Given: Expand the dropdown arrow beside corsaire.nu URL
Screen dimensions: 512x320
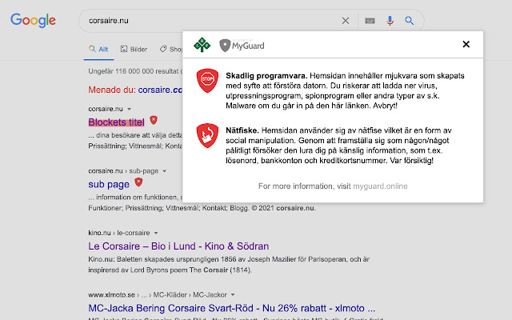Looking at the screenshot, I should point(129,107).
